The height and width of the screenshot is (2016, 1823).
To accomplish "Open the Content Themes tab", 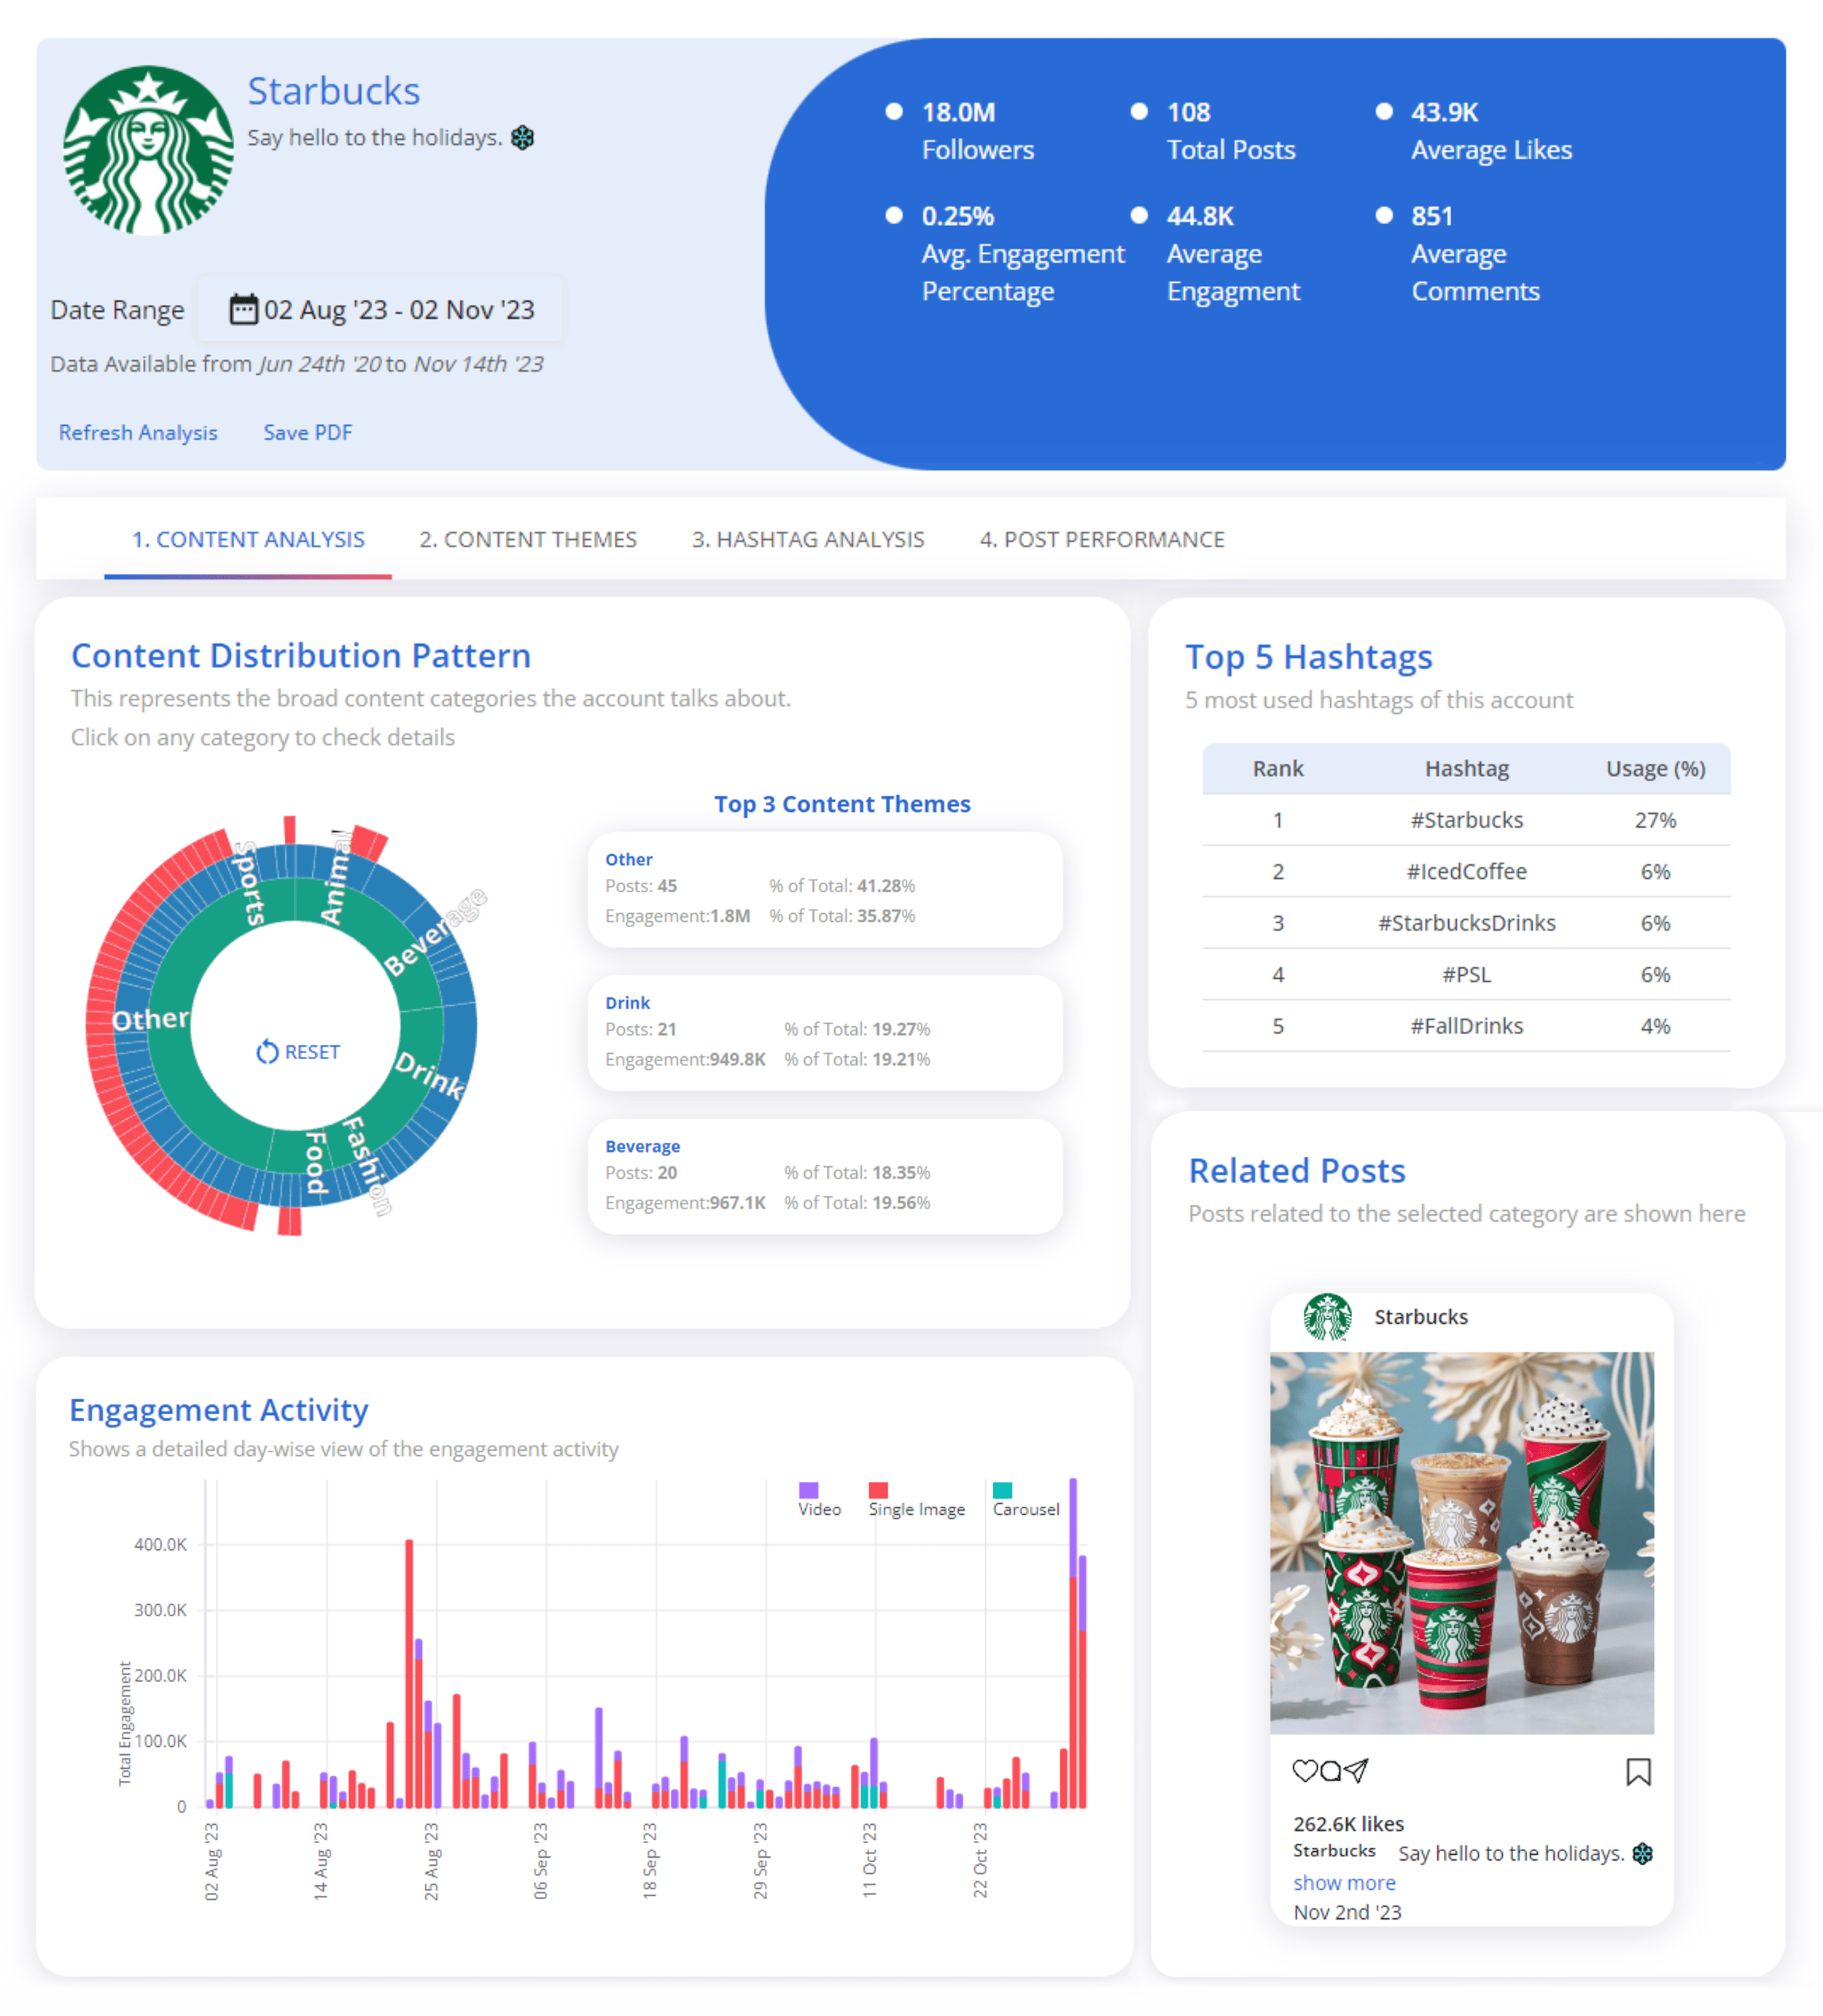I will [x=527, y=539].
